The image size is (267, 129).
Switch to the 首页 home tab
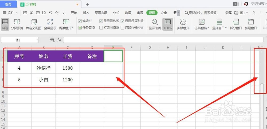[x=8, y=4]
